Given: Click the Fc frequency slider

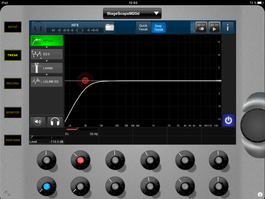Looking at the screenshot, I should pos(81,129).
